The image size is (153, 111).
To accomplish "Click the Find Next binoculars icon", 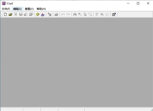I will [80, 14].
